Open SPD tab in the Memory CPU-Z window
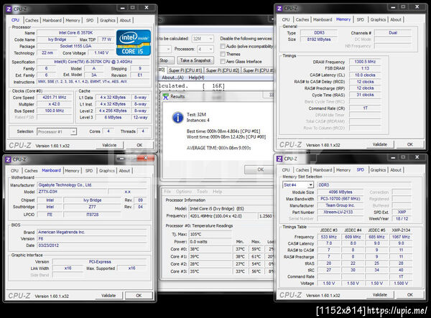 point(360,19)
